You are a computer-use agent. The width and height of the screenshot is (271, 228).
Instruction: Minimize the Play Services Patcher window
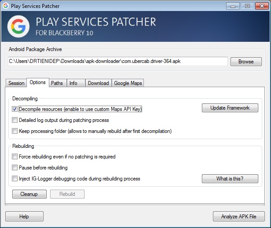(x=233, y=6)
